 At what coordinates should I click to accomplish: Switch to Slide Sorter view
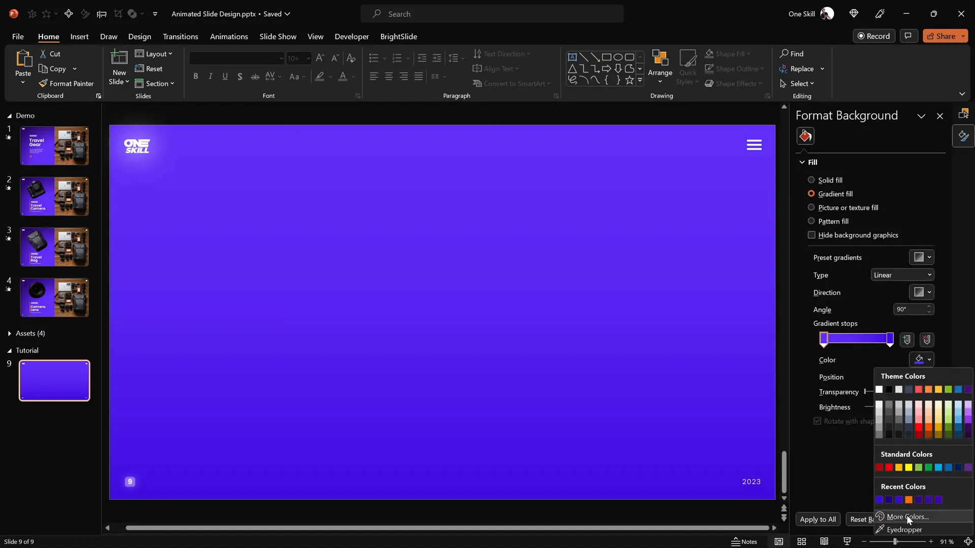[802, 541]
